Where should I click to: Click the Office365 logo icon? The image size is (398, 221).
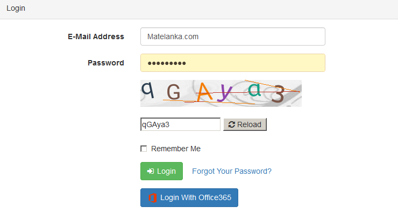coord(153,197)
